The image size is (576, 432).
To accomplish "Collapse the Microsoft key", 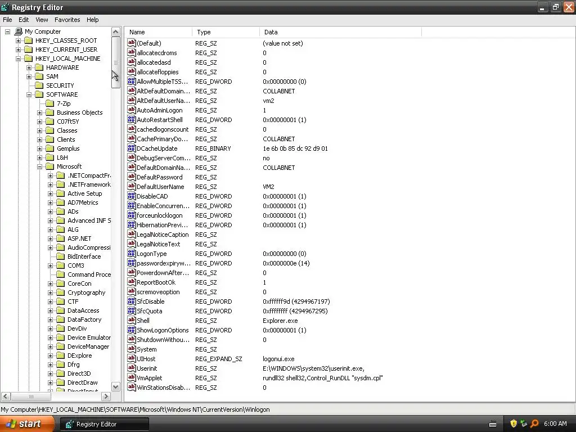I will [x=39, y=166].
